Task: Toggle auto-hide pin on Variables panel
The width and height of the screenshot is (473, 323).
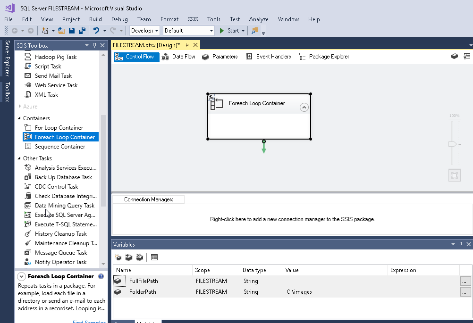Action: pos(461,244)
